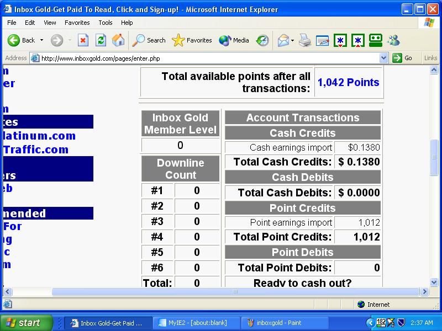442x331 pixels.
Task: Click the Back button
Action: pos(22,40)
